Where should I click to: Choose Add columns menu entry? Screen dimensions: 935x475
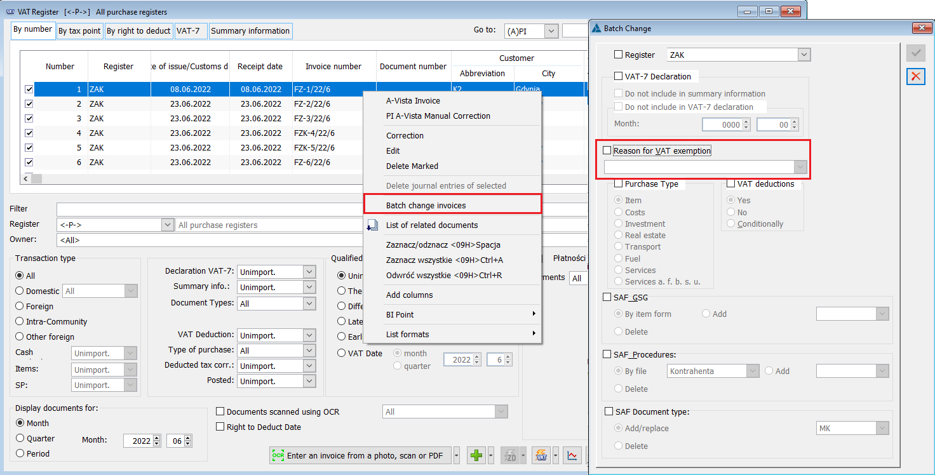[452, 295]
